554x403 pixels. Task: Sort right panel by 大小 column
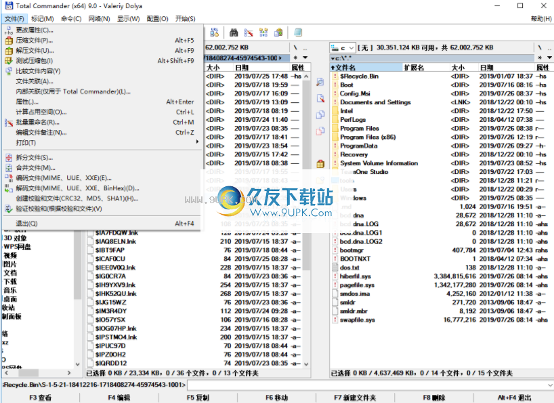point(464,68)
